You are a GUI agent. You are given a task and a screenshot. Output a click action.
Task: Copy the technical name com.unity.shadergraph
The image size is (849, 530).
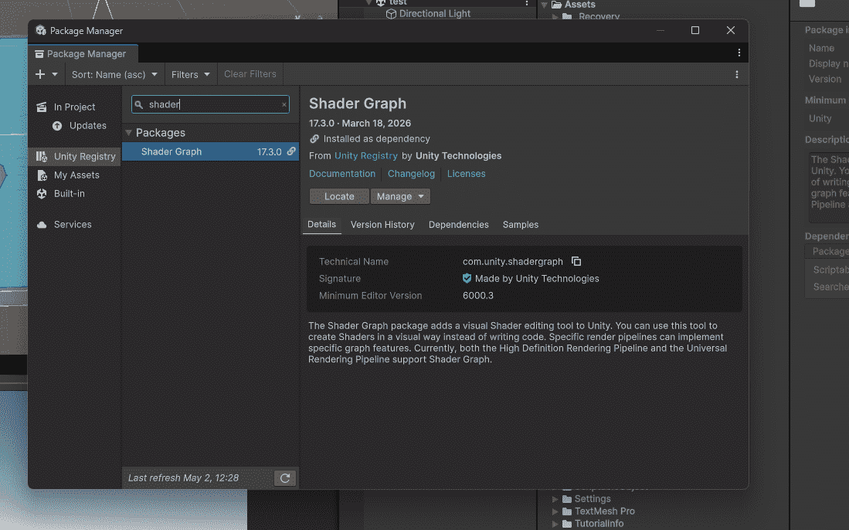pyautogui.click(x=576, y=261)
